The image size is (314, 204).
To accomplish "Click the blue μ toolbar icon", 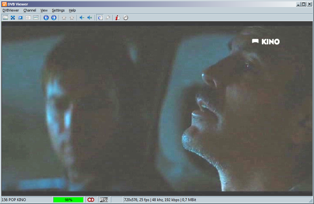I will point(21,18).
